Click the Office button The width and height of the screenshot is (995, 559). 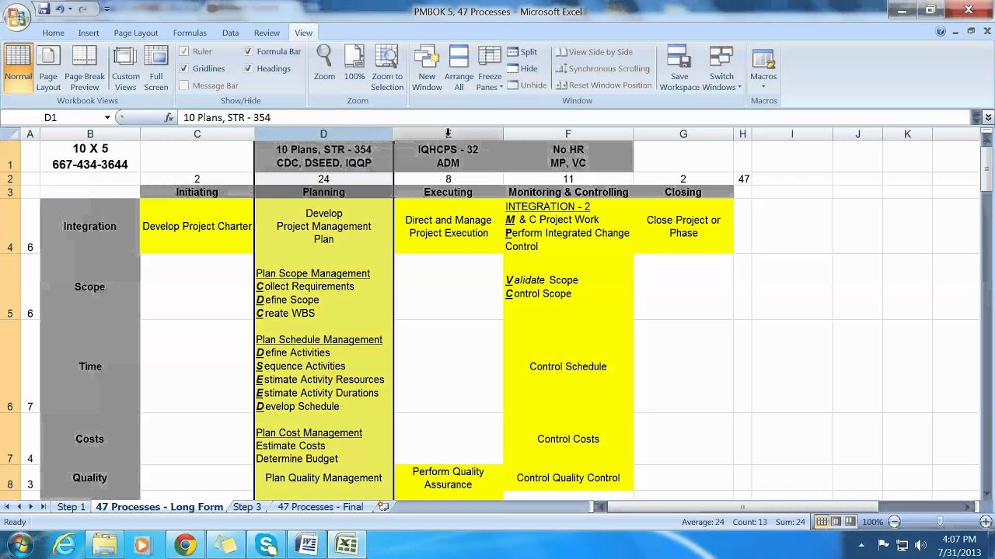tap(16, 17)
